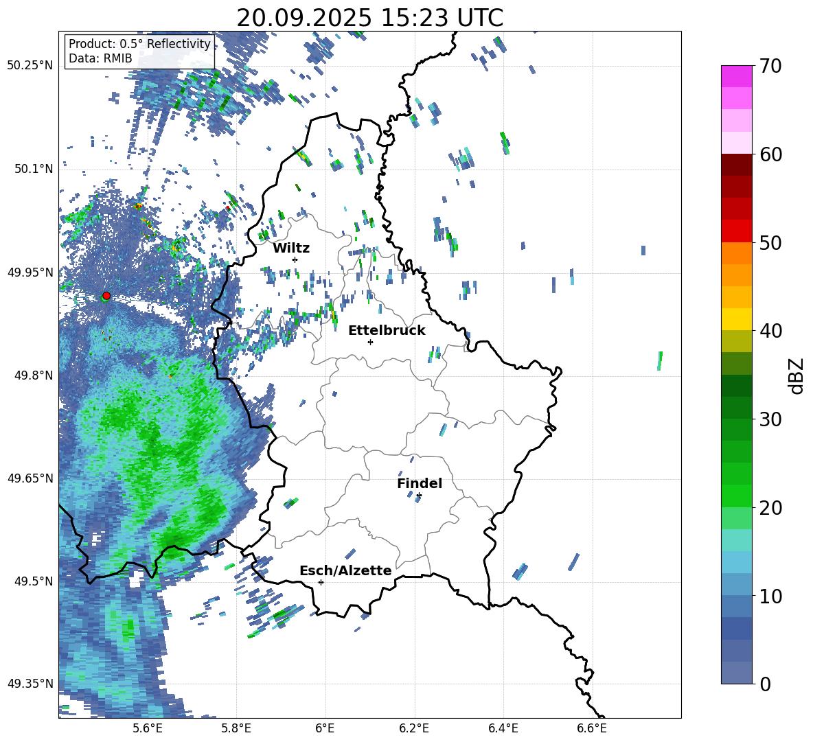Image resolution: width=813 pixels, height=742 pixels.
Task: Click the latitude label '49.95°N'
Action: pos(30,272)
